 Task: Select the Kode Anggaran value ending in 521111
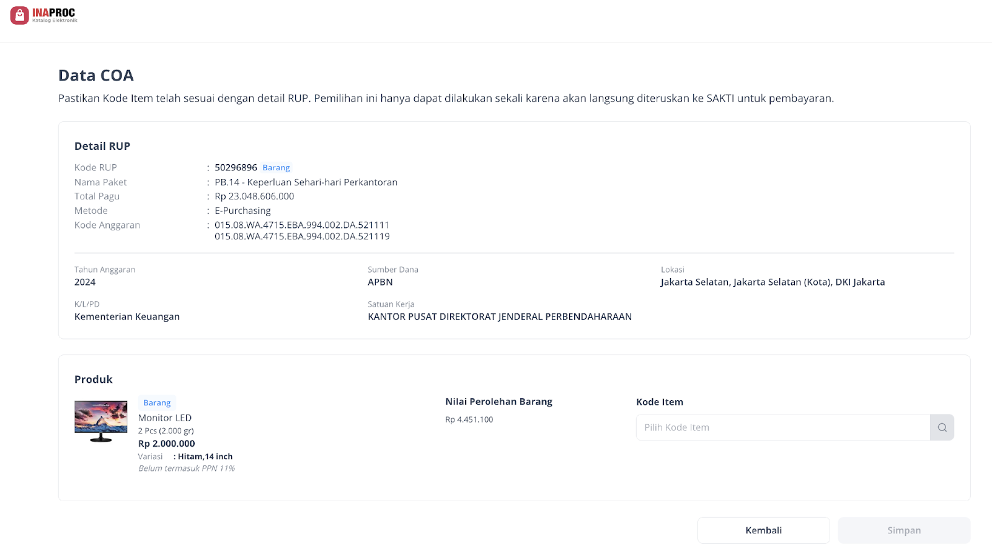(301, 225)
